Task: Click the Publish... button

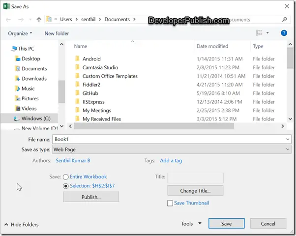Action: point(91,197)
